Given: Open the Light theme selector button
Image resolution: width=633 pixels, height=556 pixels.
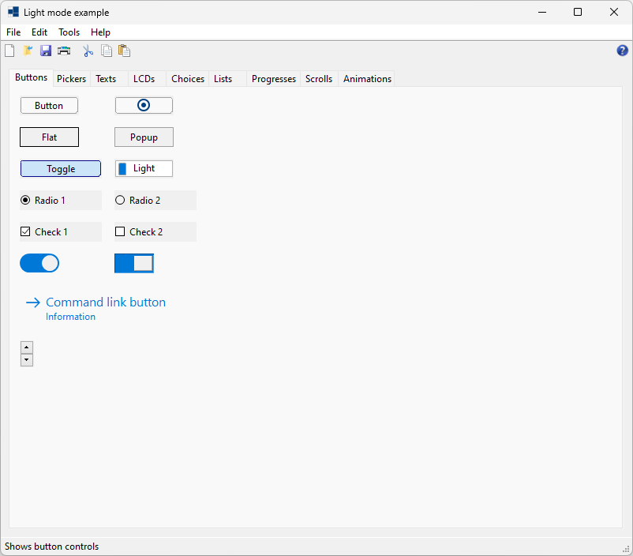Looking at the screenshot, I should tap(144, 169).
